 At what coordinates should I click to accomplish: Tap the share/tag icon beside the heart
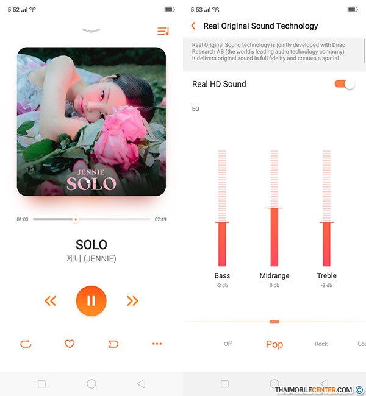[x=113, y=344]
